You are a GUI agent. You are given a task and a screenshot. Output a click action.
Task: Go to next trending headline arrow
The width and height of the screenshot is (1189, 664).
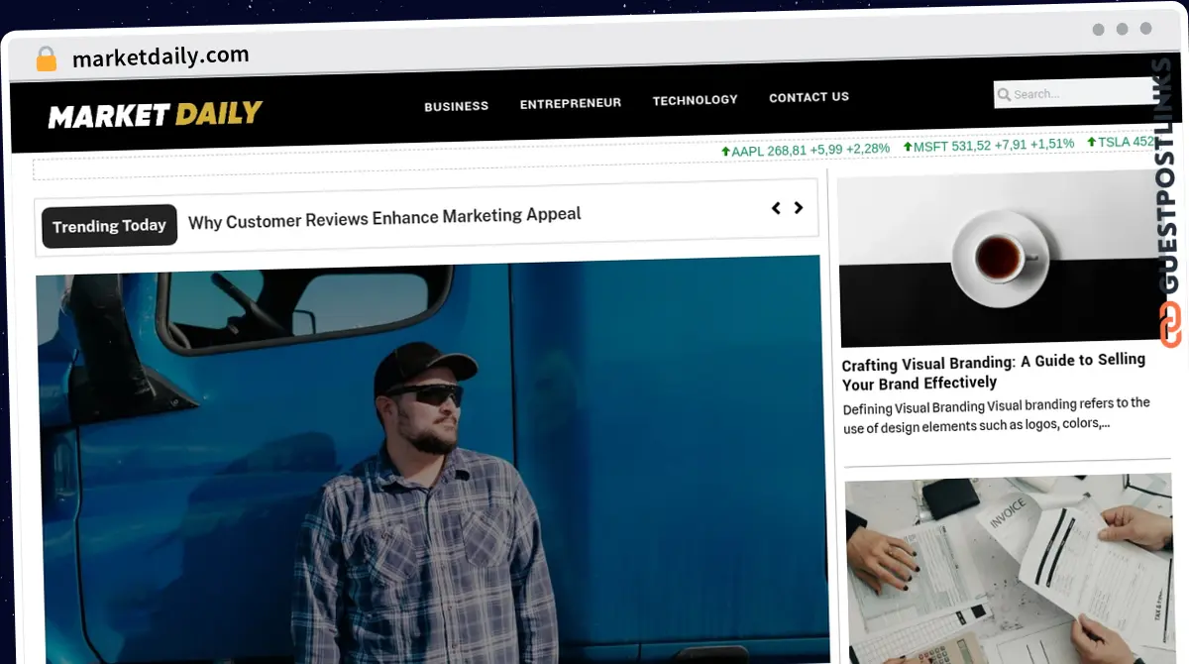[799, 208]
